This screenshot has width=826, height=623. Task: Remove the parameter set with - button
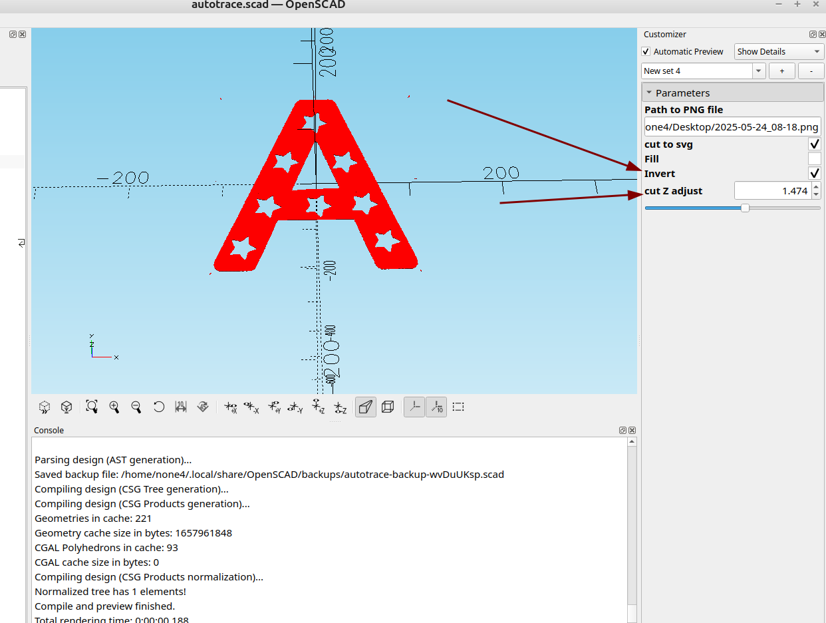811,71
